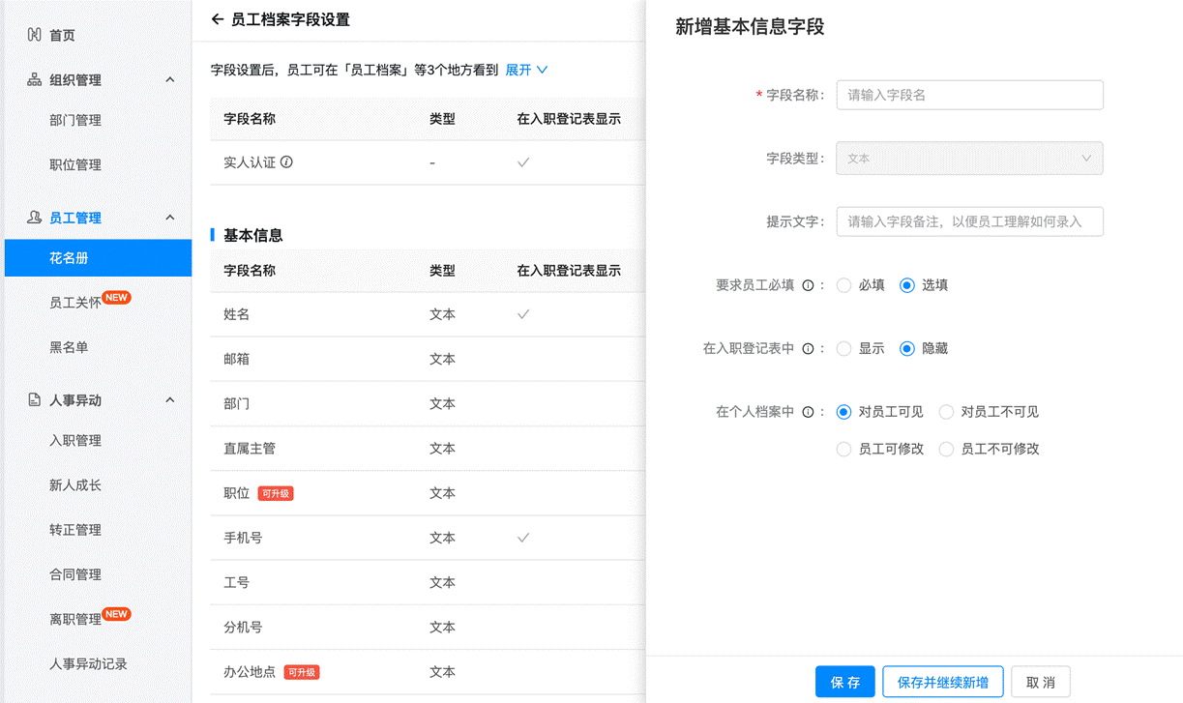
Task: Click the back arrow beside 员工档案字段设置
Action: pyautogui.click(x=217, y=19)
